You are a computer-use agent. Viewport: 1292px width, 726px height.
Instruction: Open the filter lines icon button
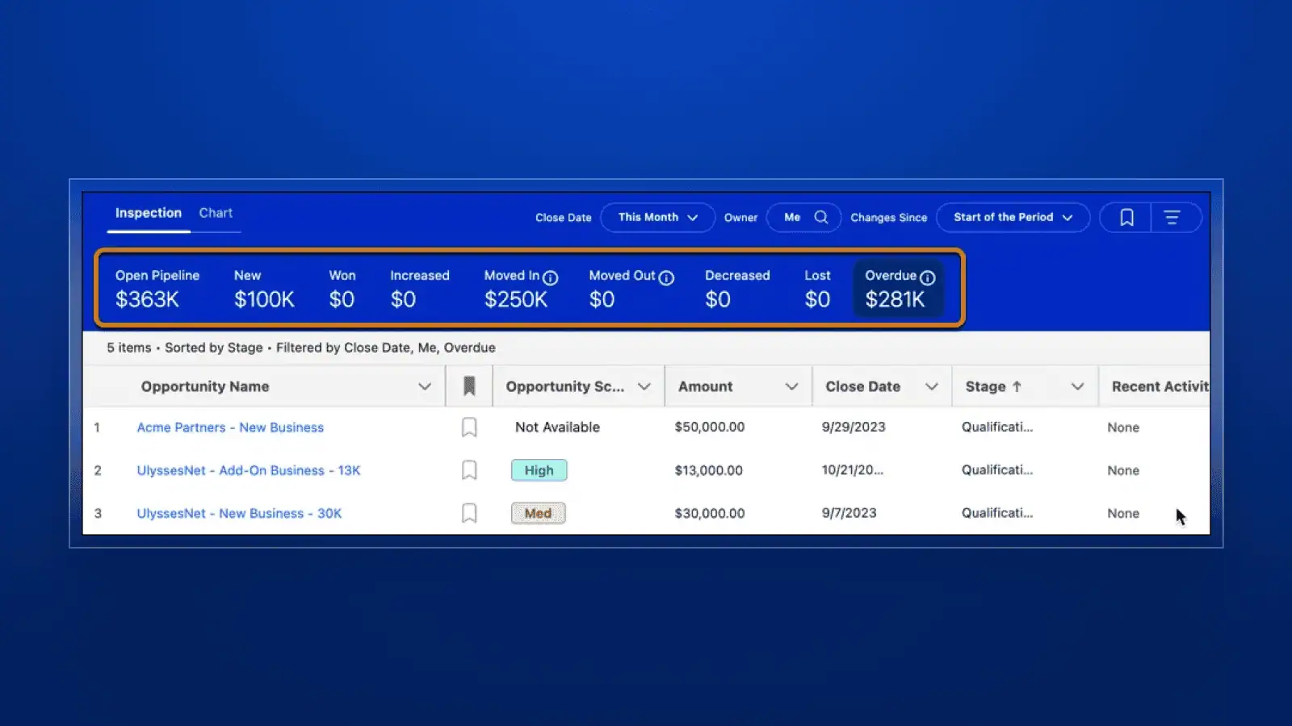coord(1172,217)
